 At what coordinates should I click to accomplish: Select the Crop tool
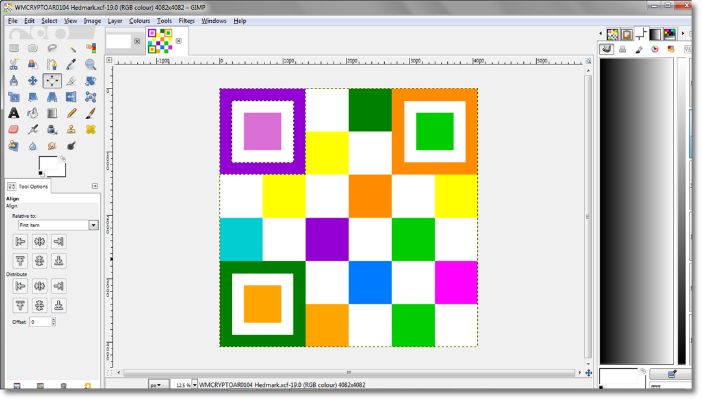pyautogui.click(x=71, y=81)
